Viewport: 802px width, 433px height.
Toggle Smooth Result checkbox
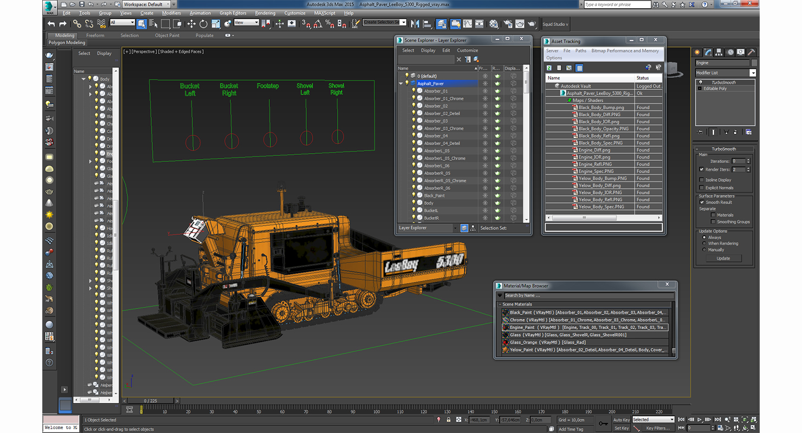[x=702, y=202]
